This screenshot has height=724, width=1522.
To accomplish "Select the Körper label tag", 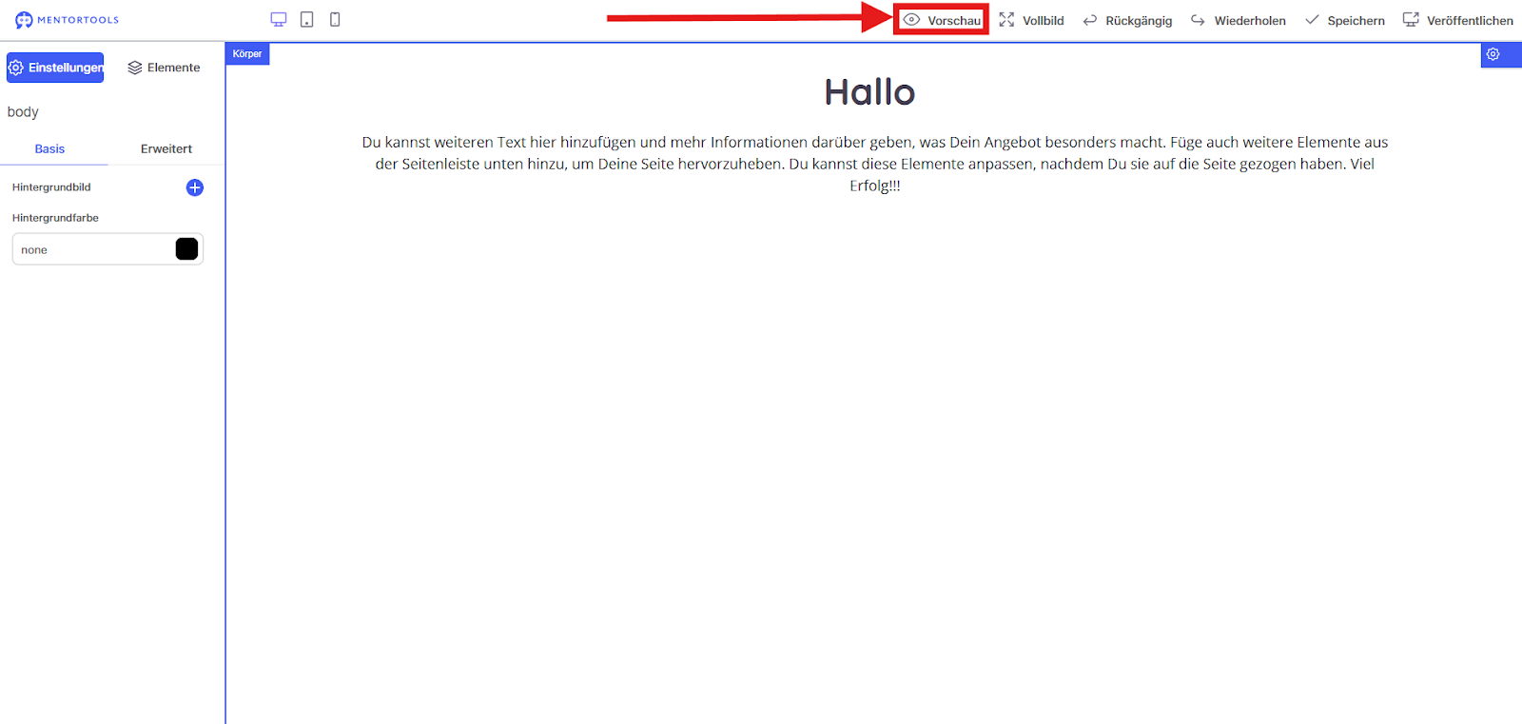I will 247,54.
